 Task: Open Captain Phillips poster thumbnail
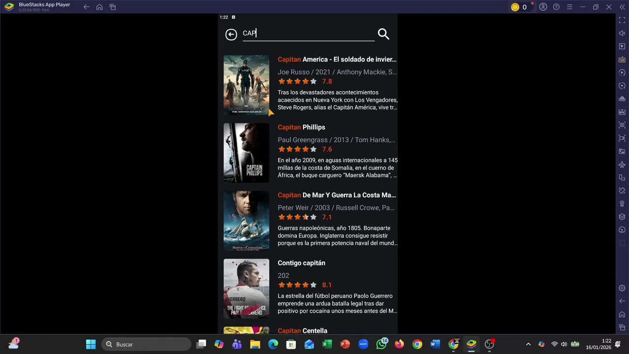click(x=246, y=153)
